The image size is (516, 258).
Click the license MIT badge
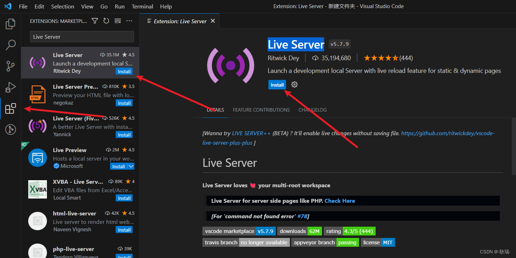[378, 243]
